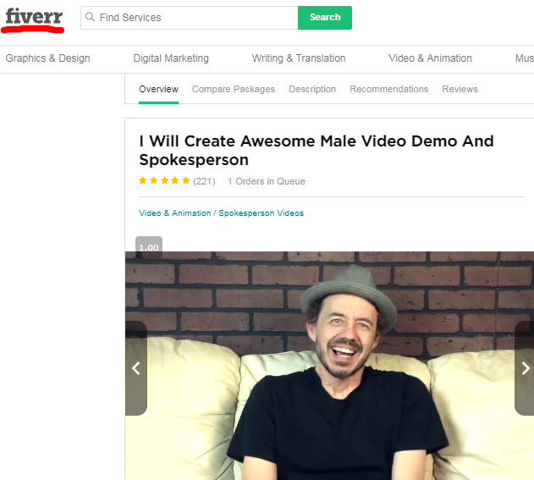The image size is (534, 480).
Task: Open the Video & Animation breadcrumb link
Action: (x=174, y=213)
